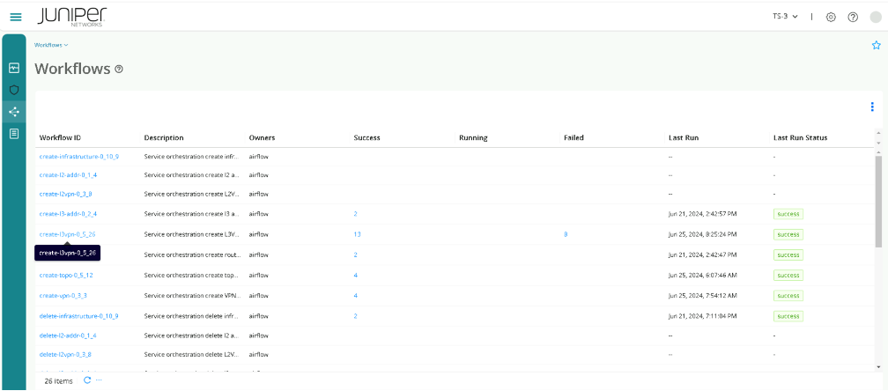
Task: Open create-l2-addr-0_1_4 workflow
Action: point(68,175)
